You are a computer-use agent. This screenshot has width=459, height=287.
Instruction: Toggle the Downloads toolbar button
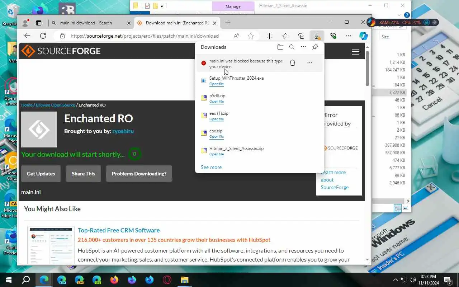(317, 36)
